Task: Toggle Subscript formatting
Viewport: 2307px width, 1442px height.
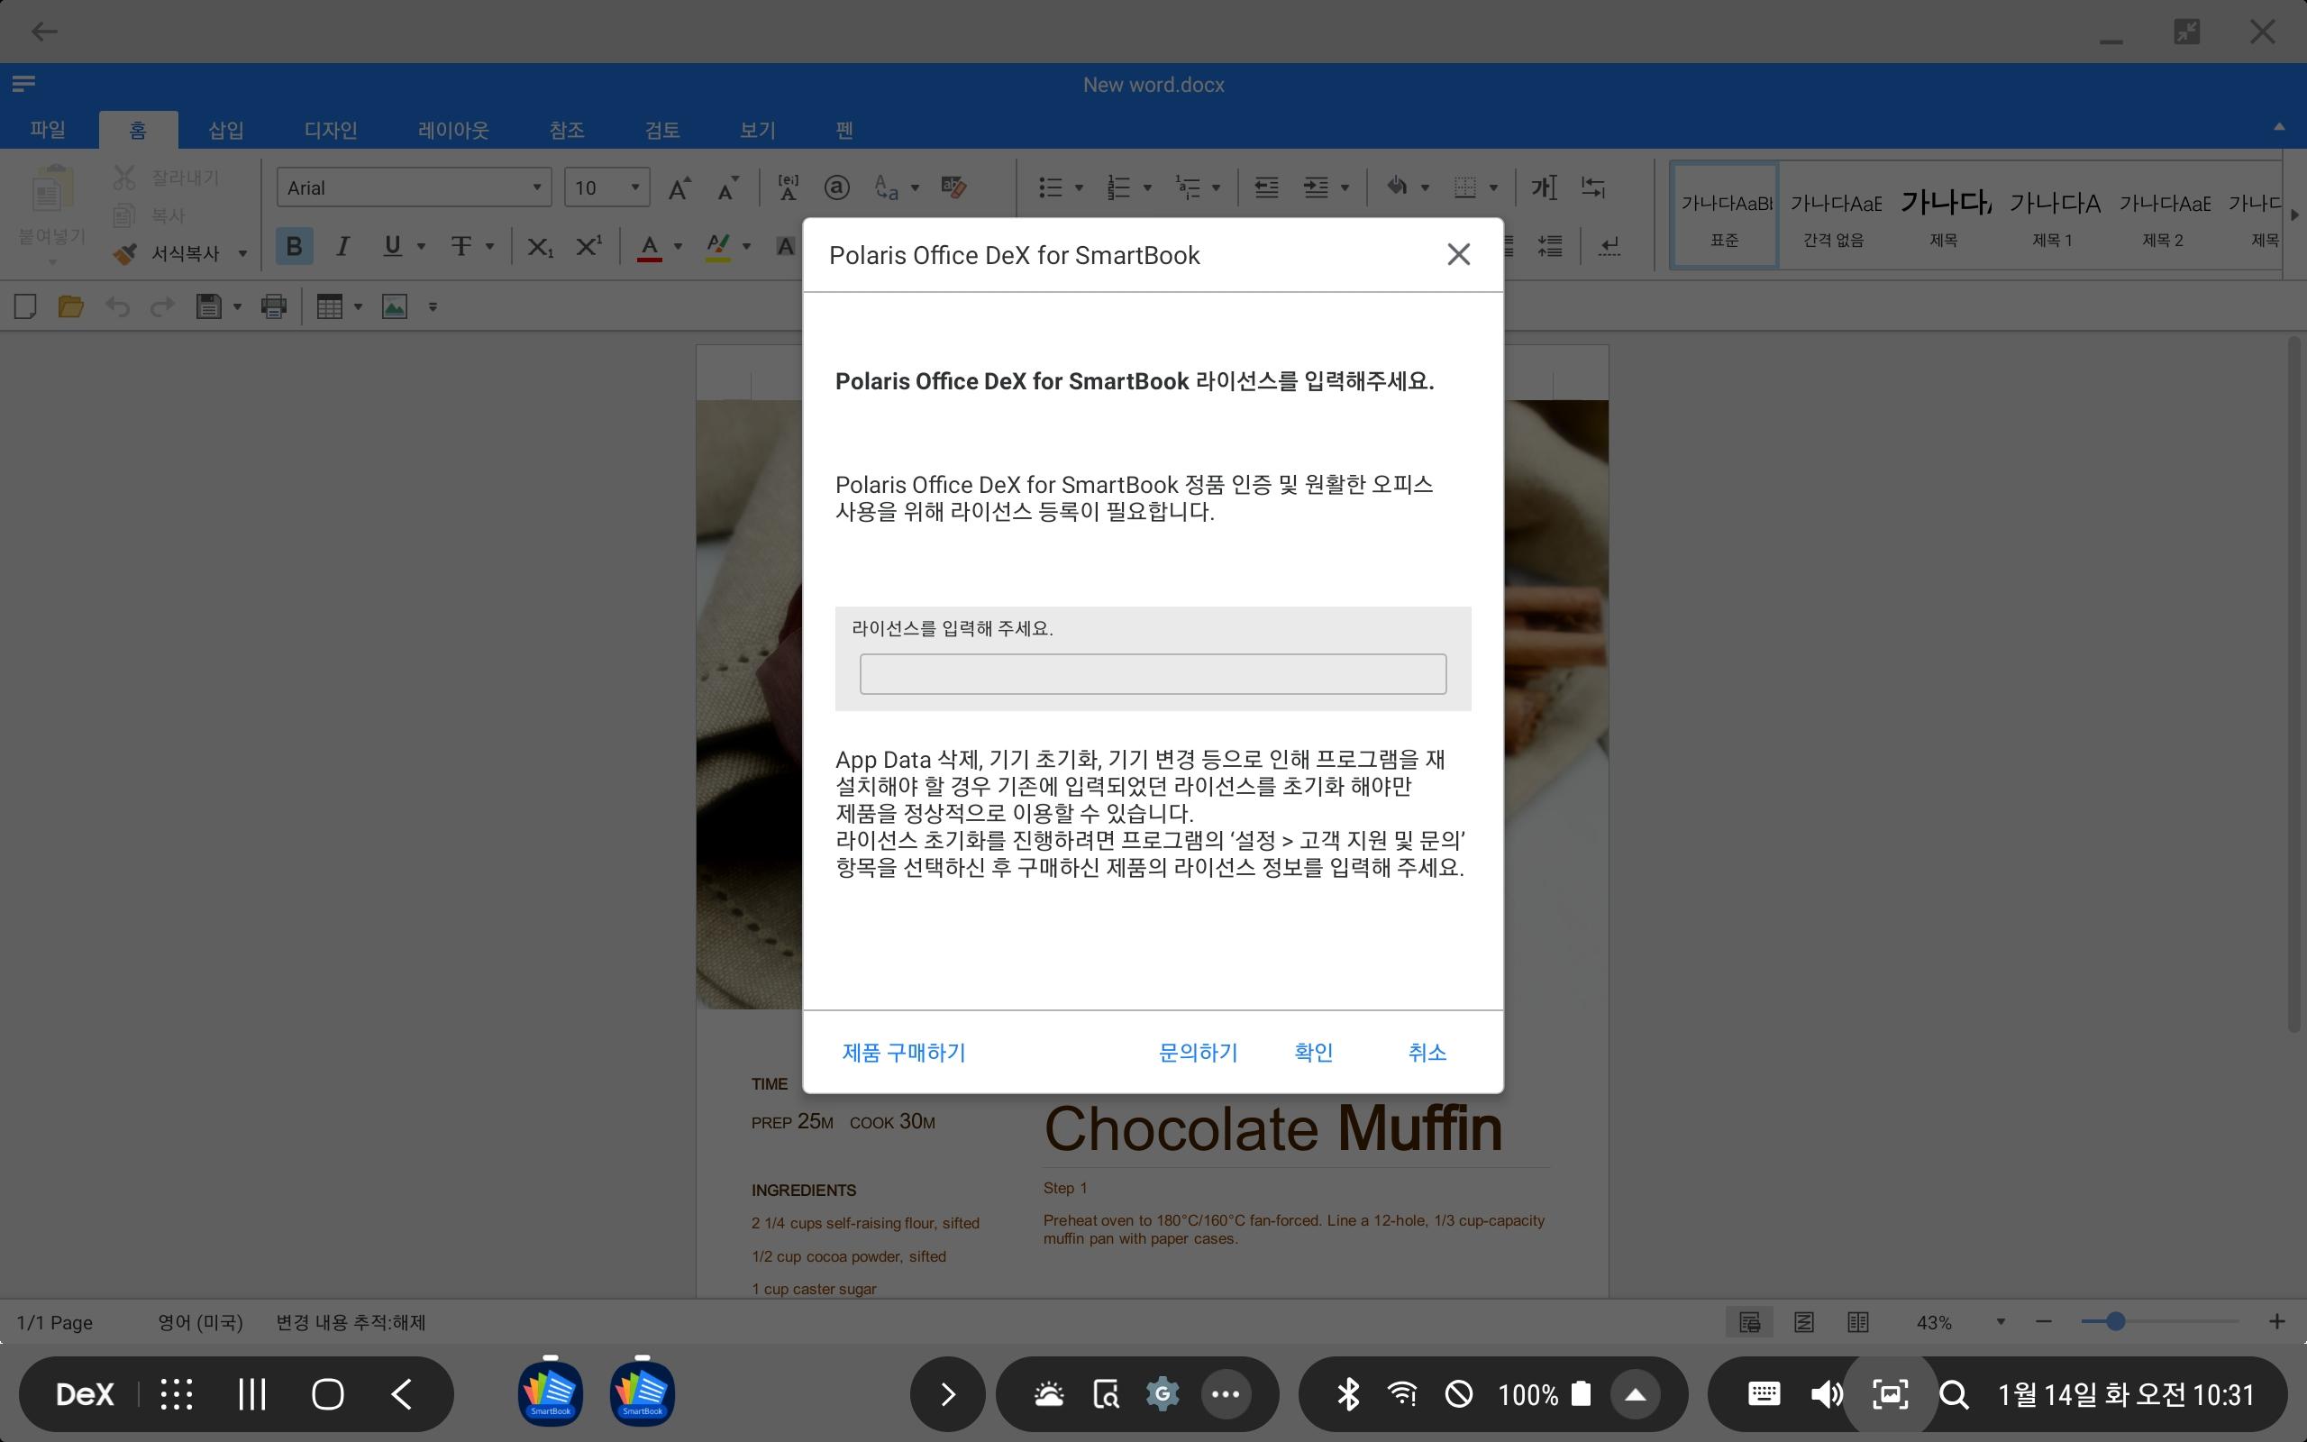Action: [540, 247]
